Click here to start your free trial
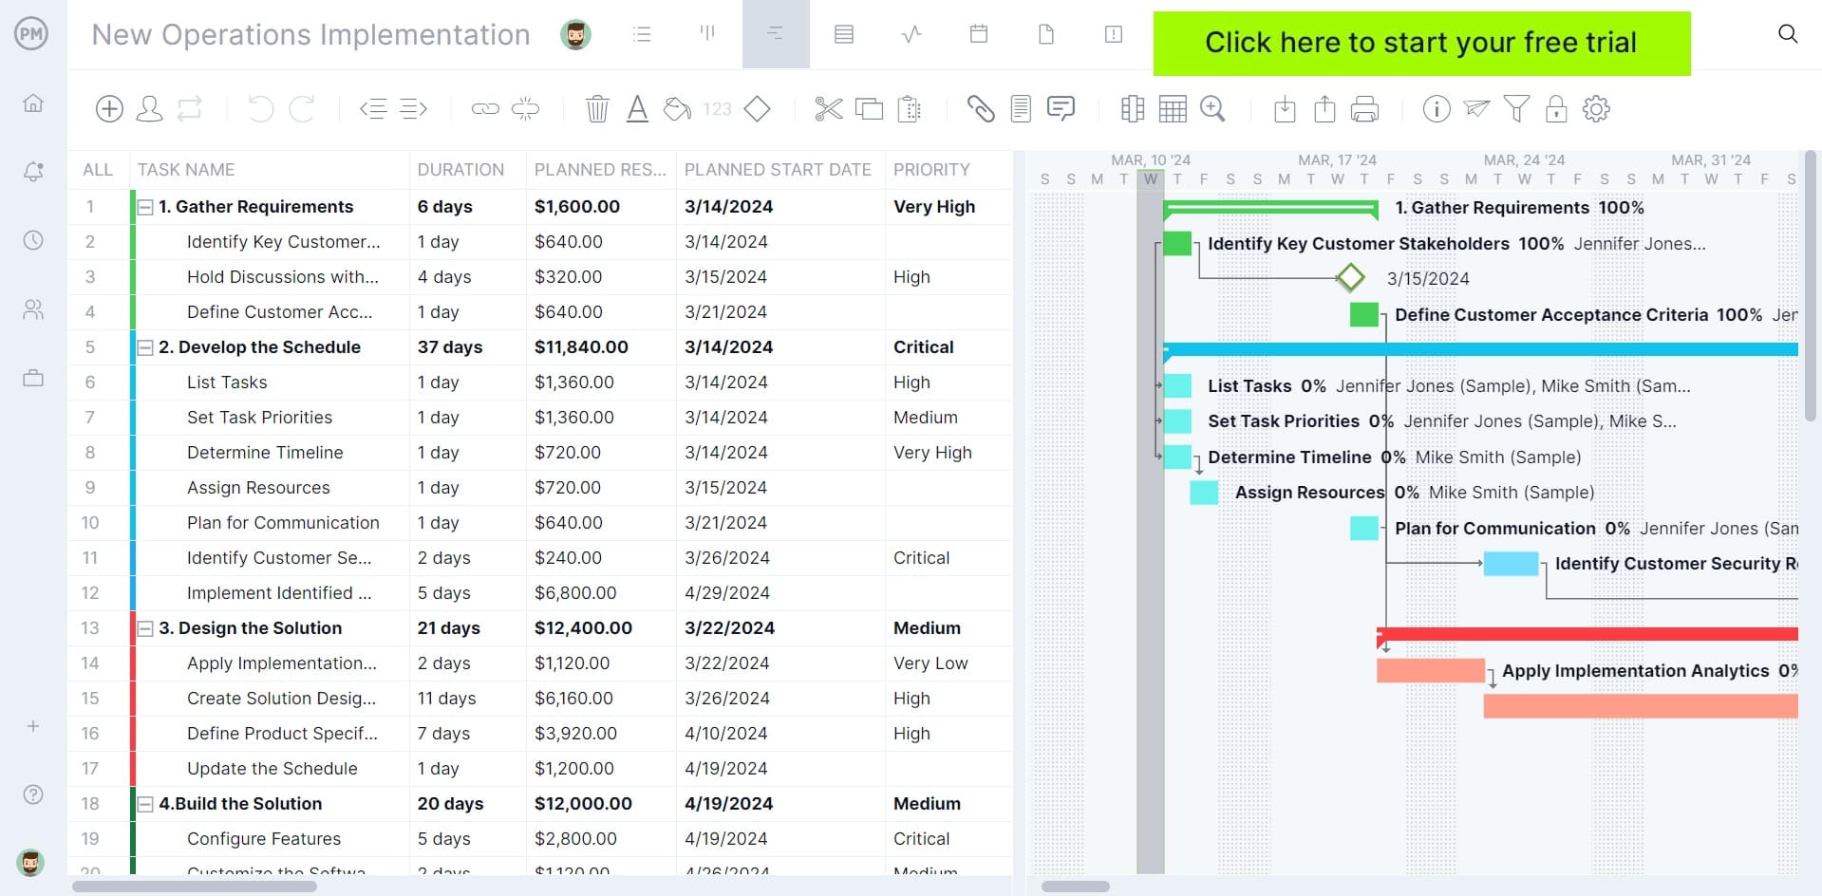The width and height of the screenshot is (1822, 896). (1420, 43)
